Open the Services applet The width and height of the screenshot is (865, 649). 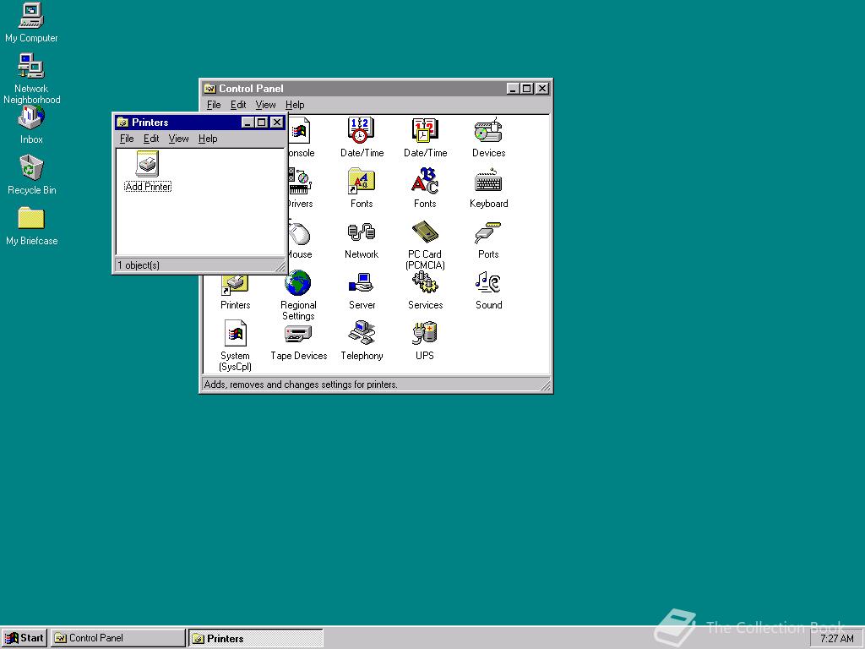tap(425, 290)
